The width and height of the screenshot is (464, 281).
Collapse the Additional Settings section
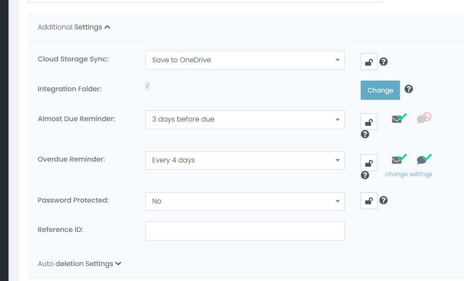point(74,27)
